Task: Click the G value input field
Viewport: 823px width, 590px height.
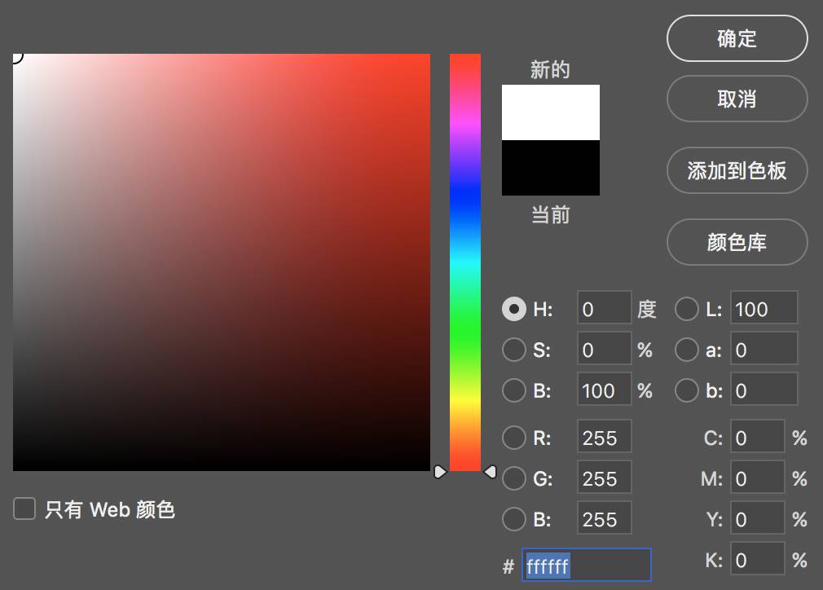Action: point(604,478)
